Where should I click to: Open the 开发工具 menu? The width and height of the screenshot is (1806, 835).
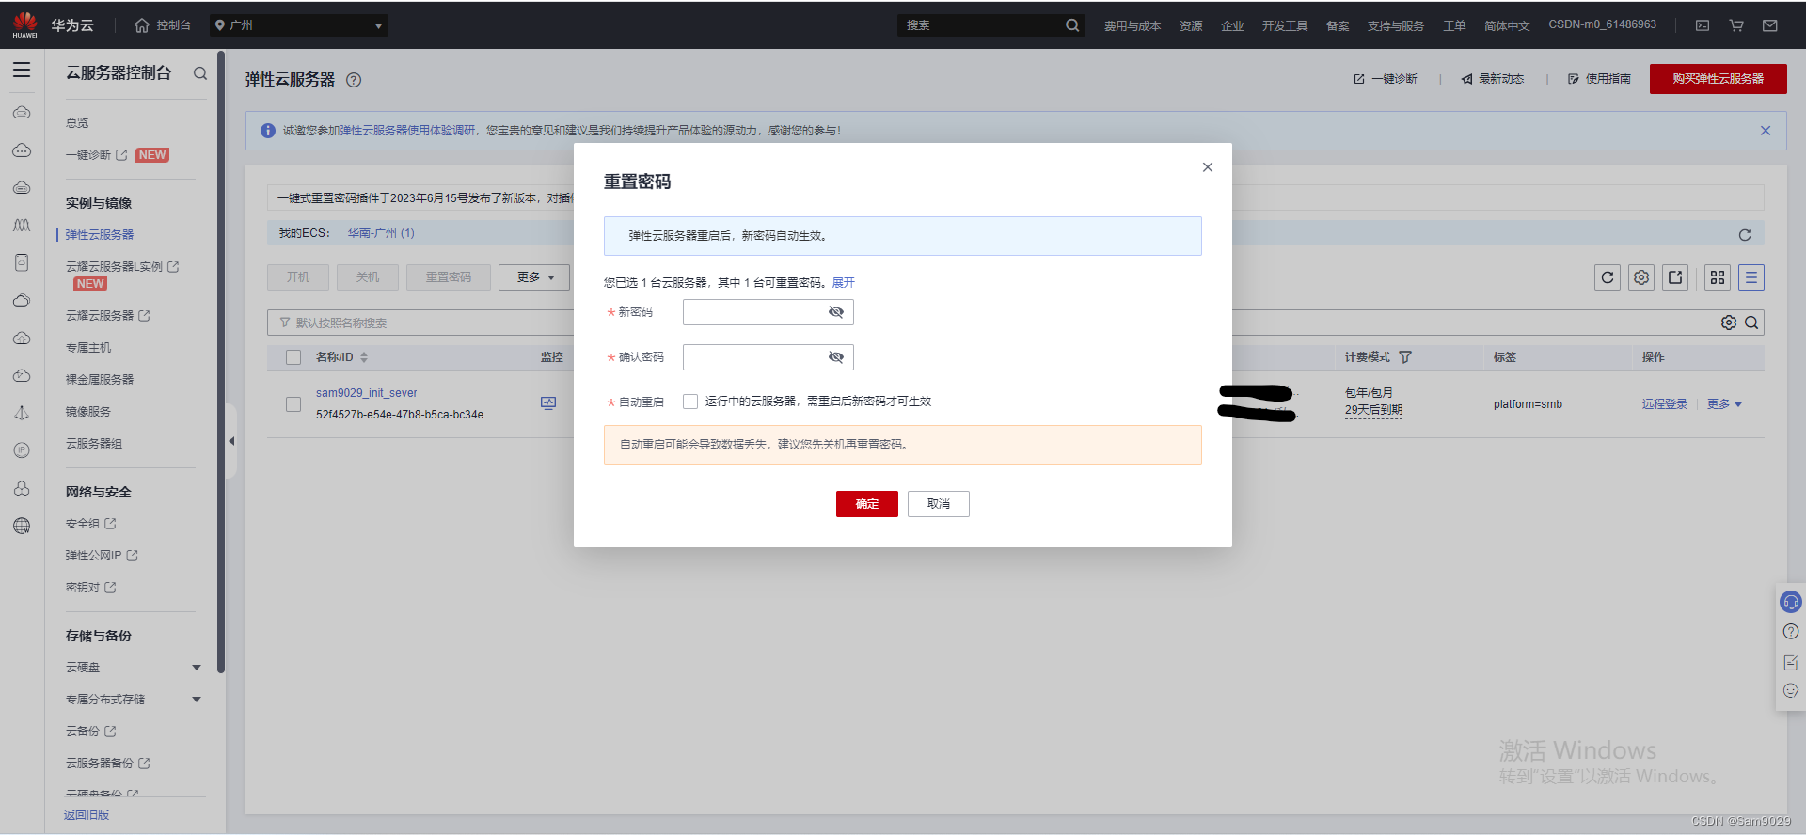[1285, 25]
